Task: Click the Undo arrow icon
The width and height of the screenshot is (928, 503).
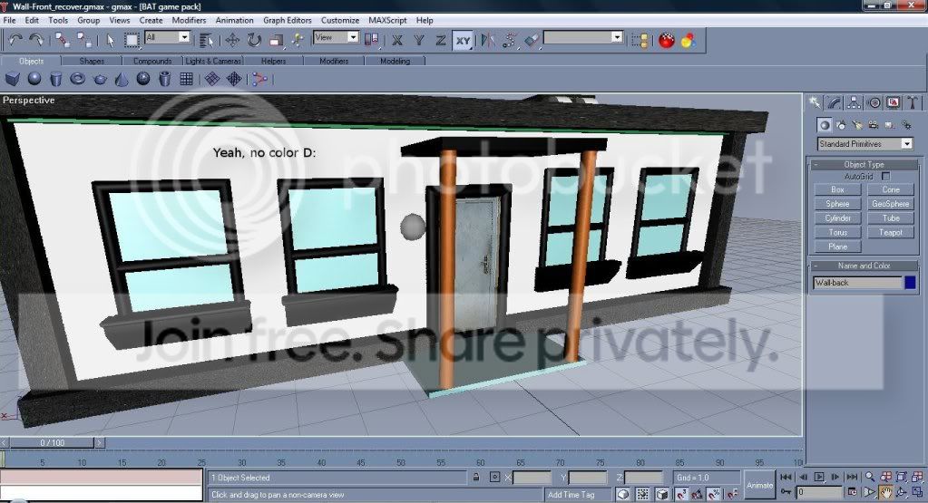Action: [15, 40]
